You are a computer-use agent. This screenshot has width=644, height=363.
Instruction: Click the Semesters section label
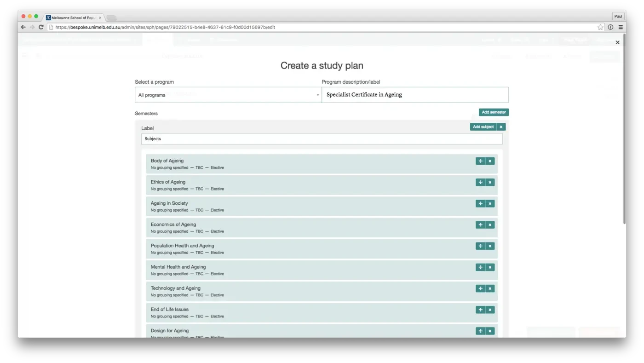pos(146,113)
